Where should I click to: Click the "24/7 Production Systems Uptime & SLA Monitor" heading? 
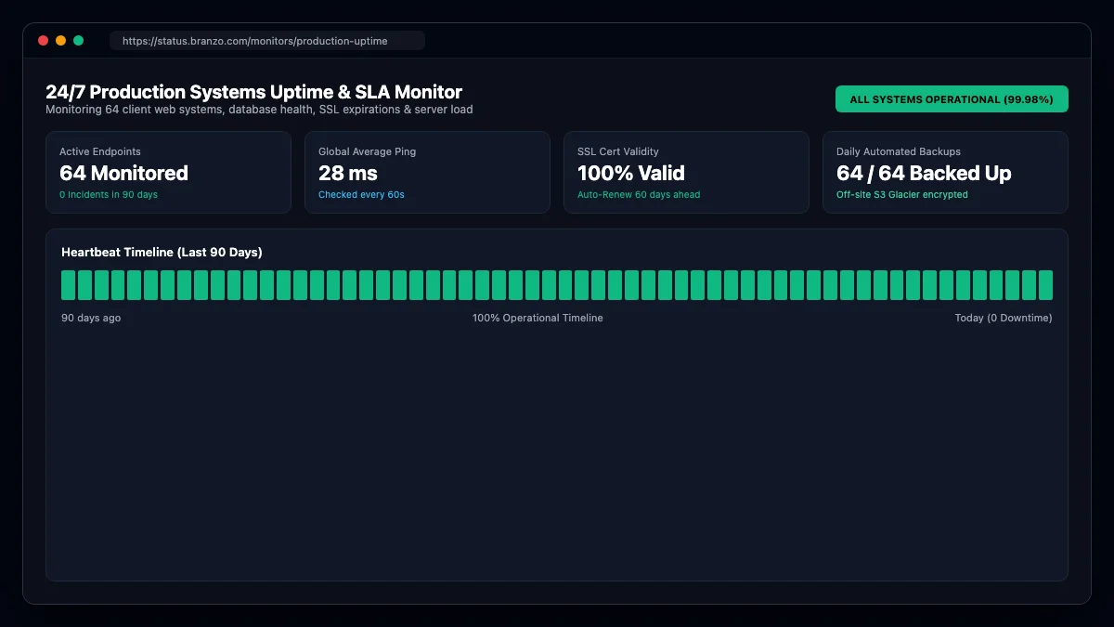pos(253,92)
